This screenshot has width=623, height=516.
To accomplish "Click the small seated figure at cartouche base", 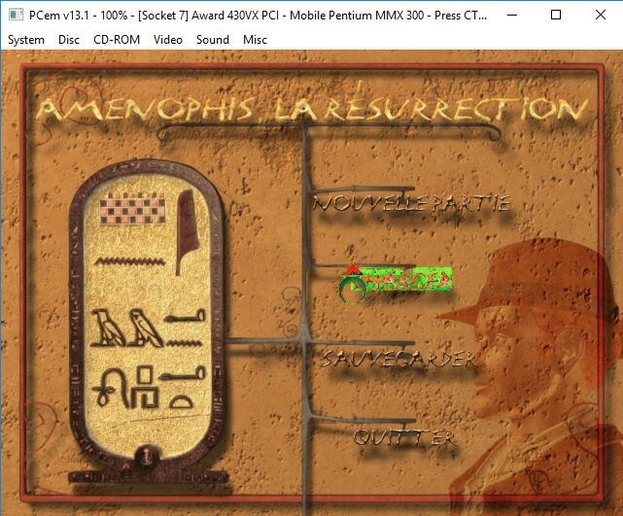I will click(x=147, y=456).
